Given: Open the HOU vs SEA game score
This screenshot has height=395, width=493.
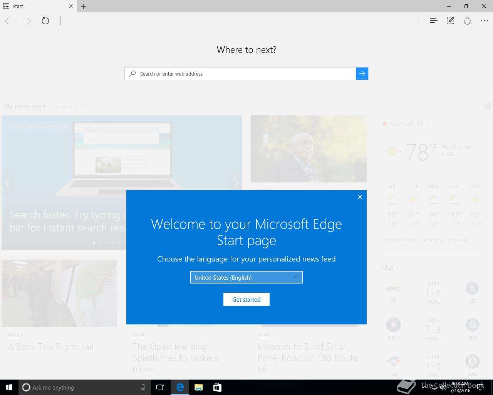Looking at the screenshot, I should click(x=433, y=330).
